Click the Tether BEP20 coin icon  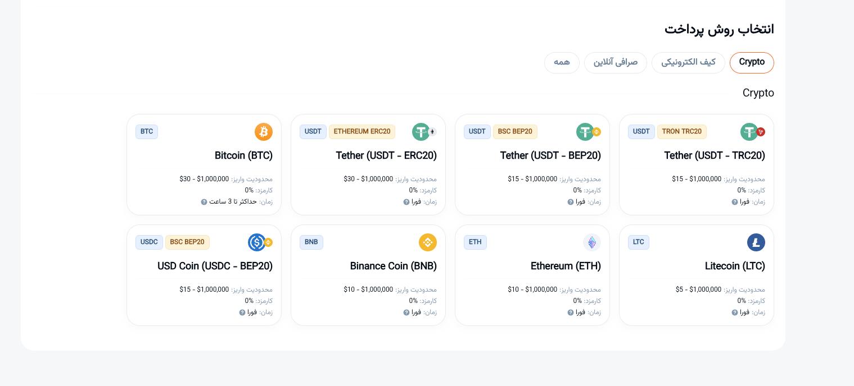585,132
